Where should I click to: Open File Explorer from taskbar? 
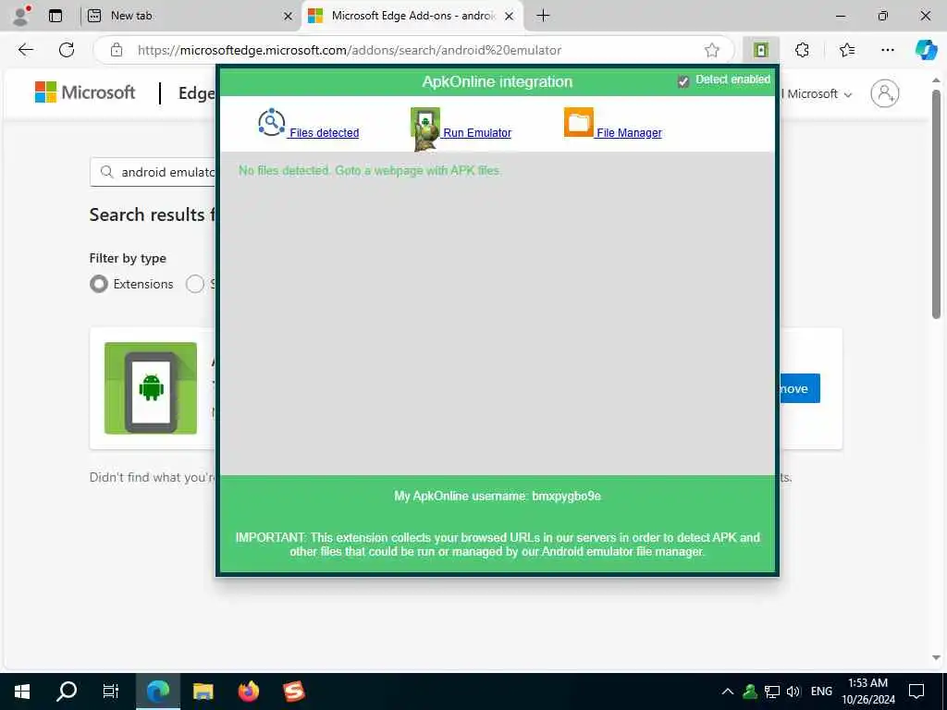pos(203,692)
